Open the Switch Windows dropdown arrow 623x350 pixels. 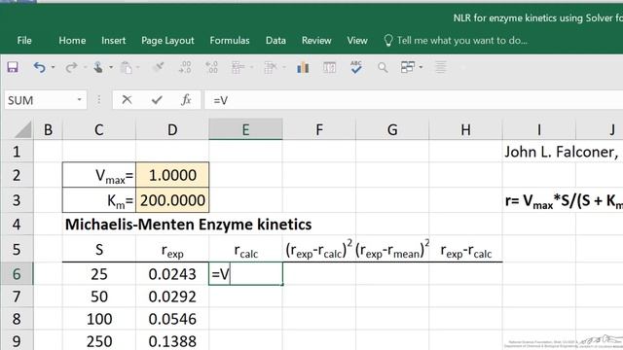421,67
